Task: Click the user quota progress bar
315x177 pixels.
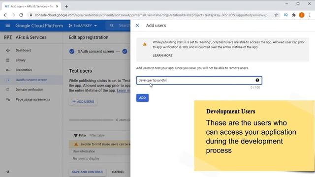Action: (91, 120)
